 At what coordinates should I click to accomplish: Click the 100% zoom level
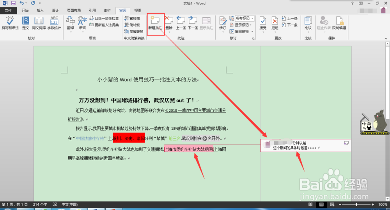pos(383,204)
